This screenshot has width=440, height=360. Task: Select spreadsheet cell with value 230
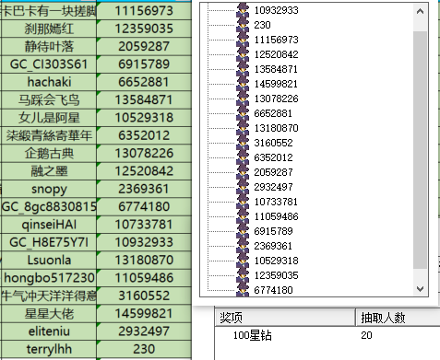[144, 349]
